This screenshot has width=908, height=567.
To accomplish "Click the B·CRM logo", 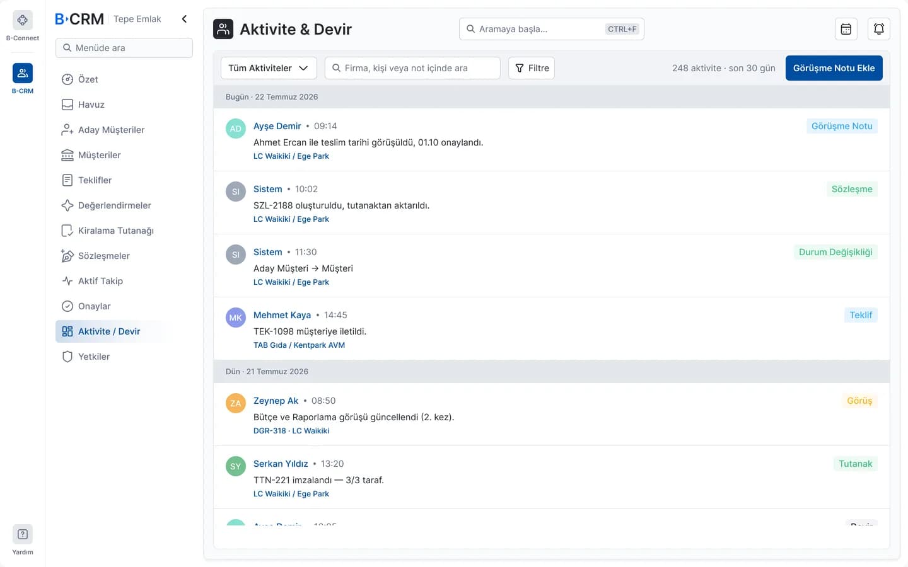I will [x=79, y=19].
